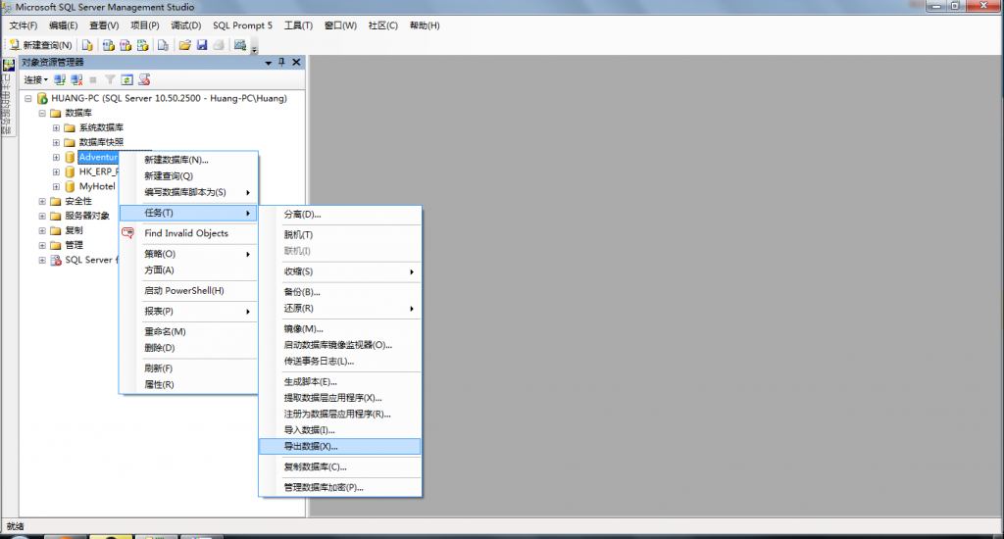Click the New Query (新建查询) toolbar button
Viewport: 1004px width, 539px height.
pyautogui.click(x=40, y=45)
